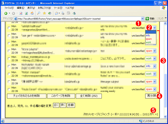Click the 広く widen button
Screen dimensions: 168x124
coord(56,105)
